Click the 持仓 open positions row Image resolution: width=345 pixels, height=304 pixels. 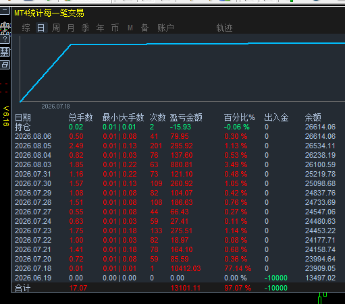178,127
